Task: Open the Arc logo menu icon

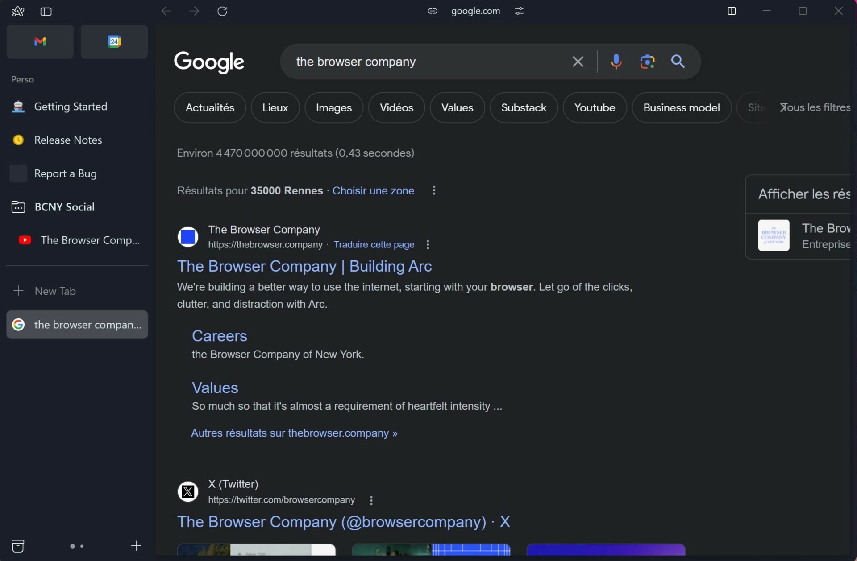Action: click(x=18, y=11)
